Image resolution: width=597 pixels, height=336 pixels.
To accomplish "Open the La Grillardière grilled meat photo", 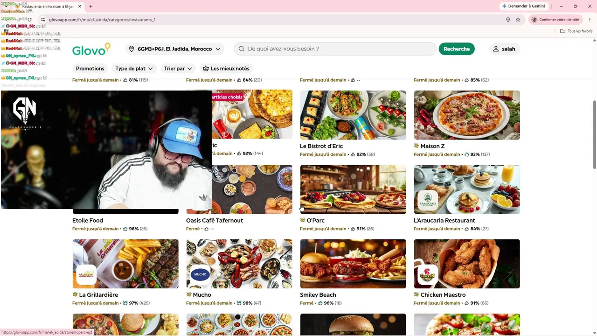I will [125, 264].
